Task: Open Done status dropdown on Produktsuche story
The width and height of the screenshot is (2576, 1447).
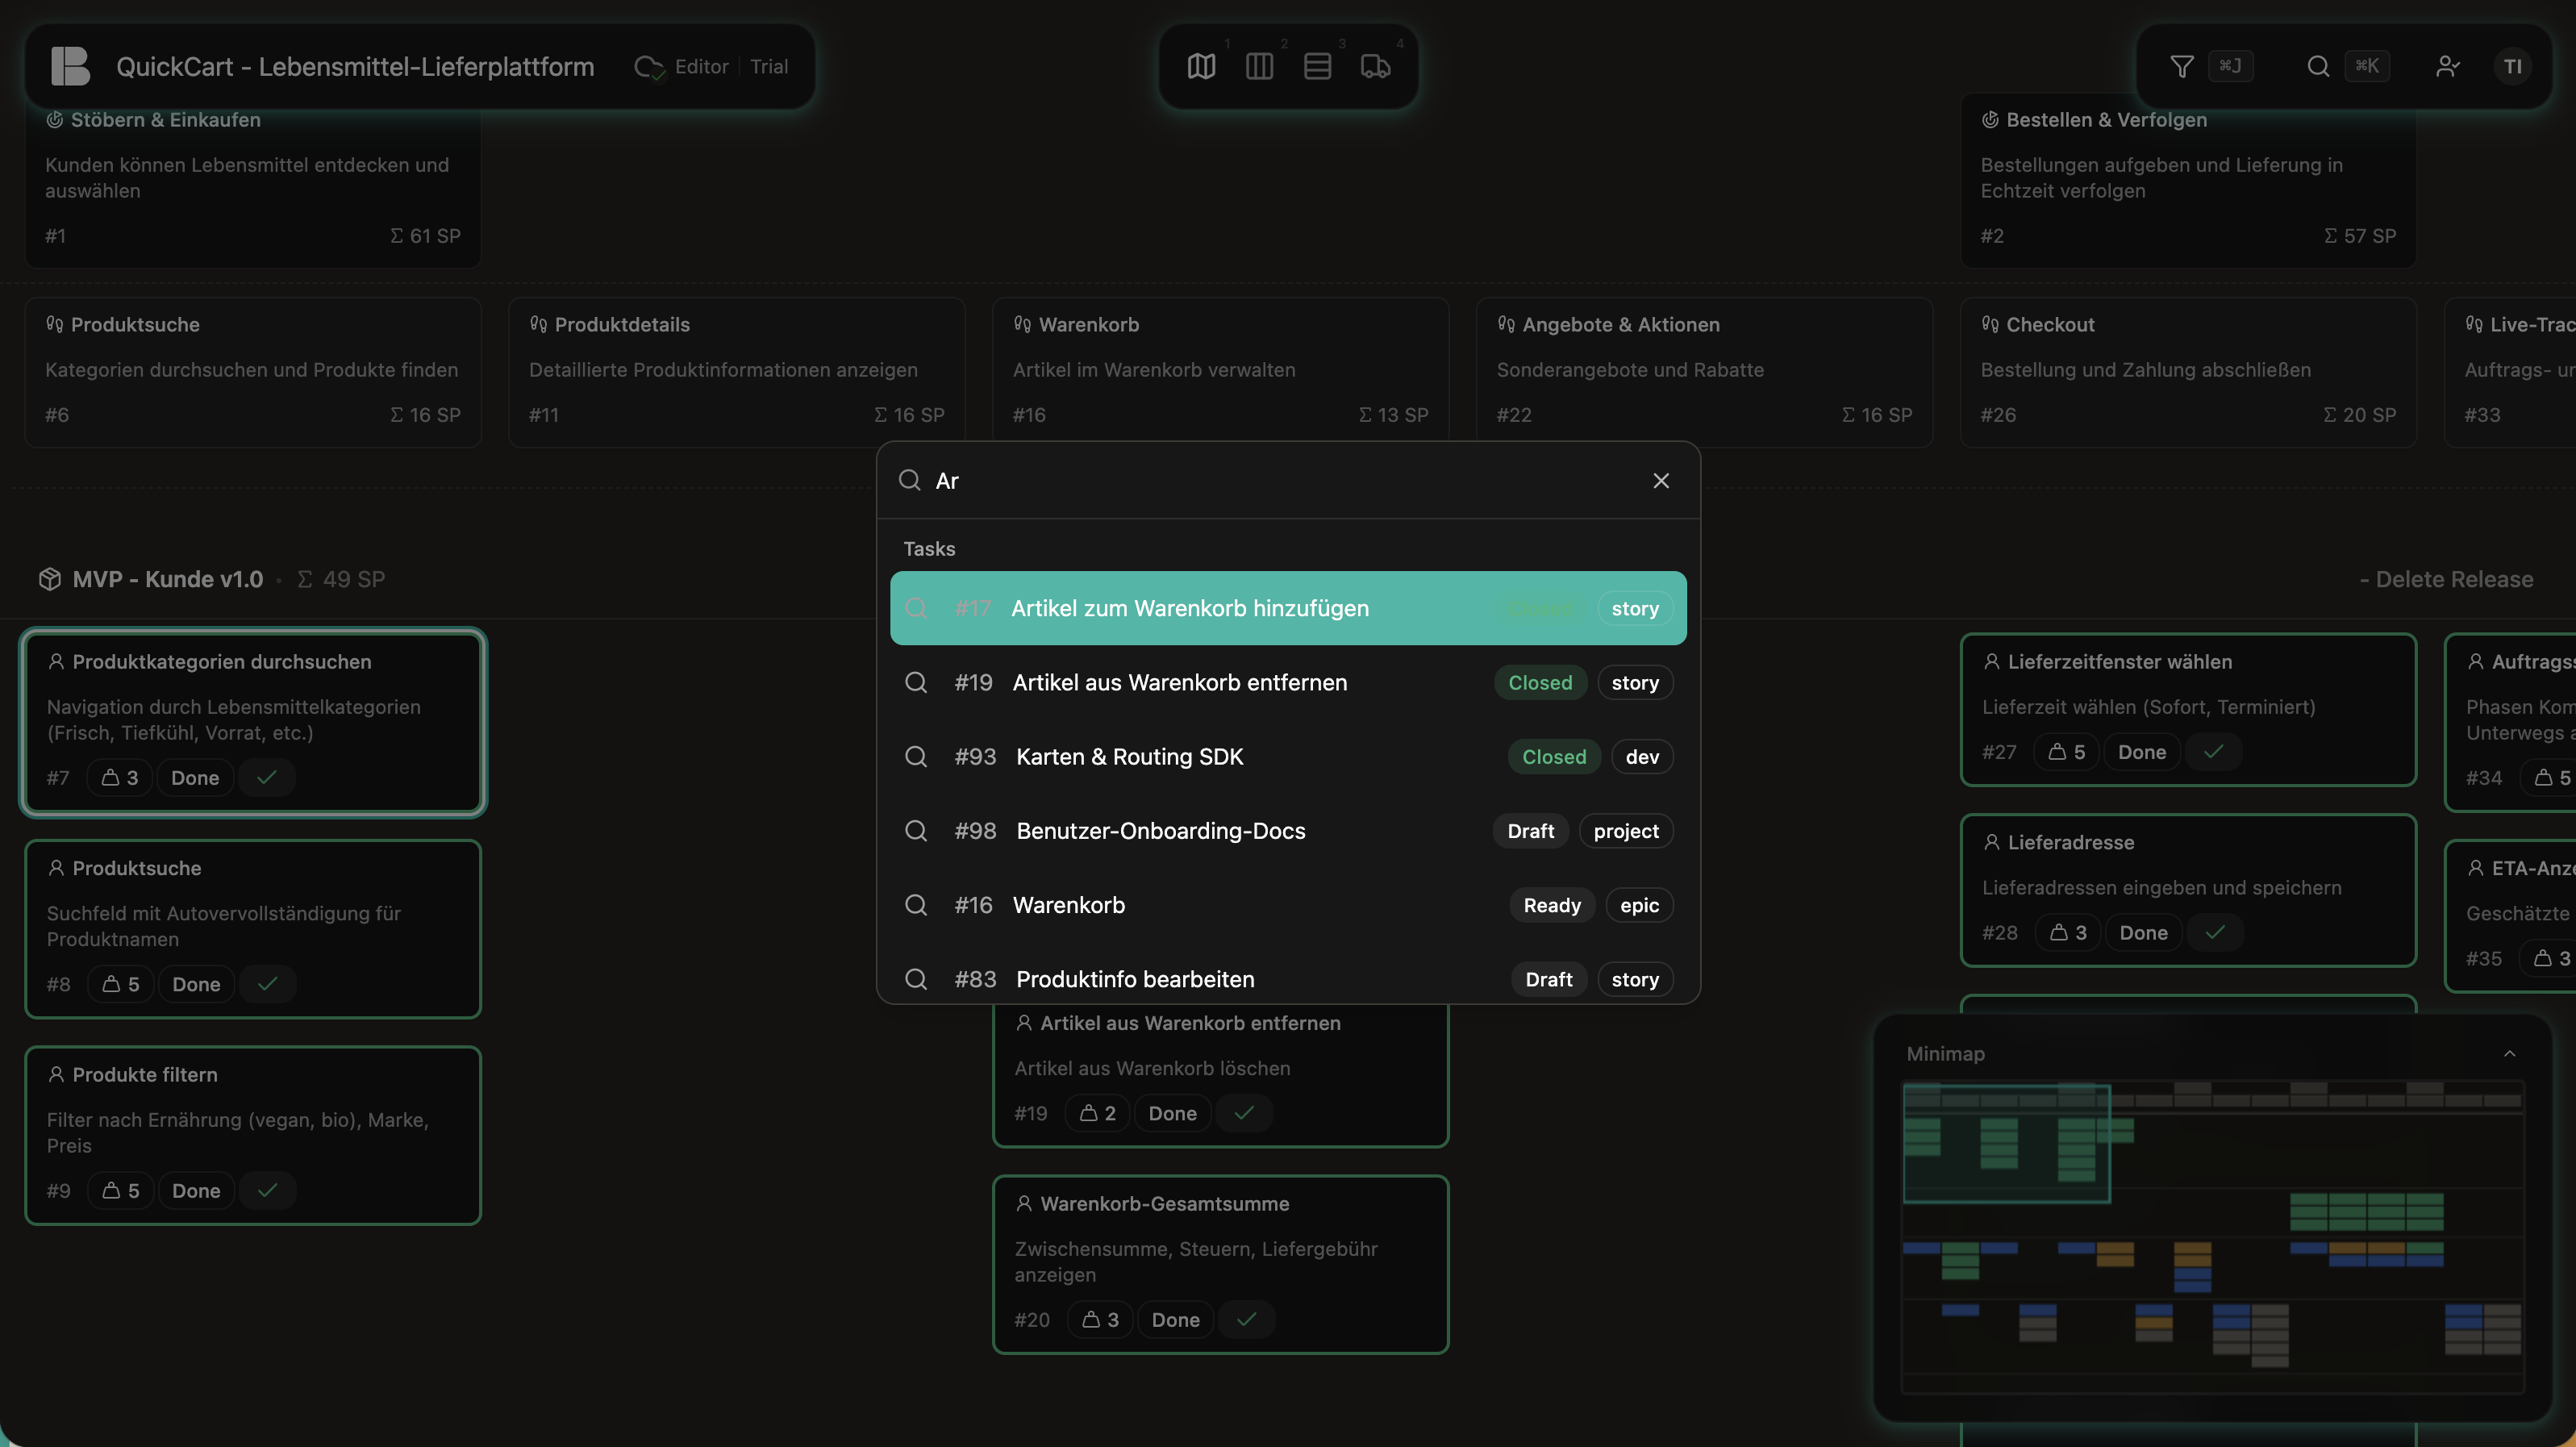Action: tap(196, 984)
